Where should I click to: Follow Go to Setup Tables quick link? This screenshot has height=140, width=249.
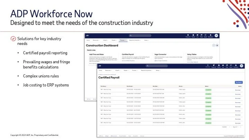tap(193, 62)
